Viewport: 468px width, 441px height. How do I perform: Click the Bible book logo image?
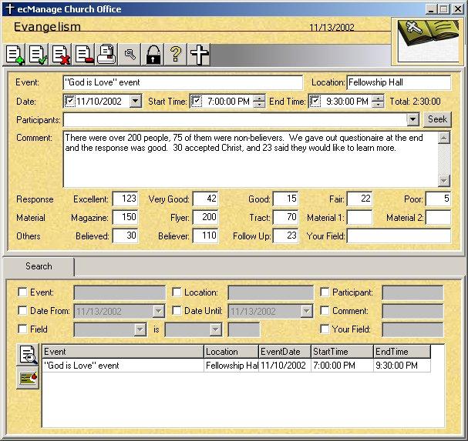(x=428, y=41)
